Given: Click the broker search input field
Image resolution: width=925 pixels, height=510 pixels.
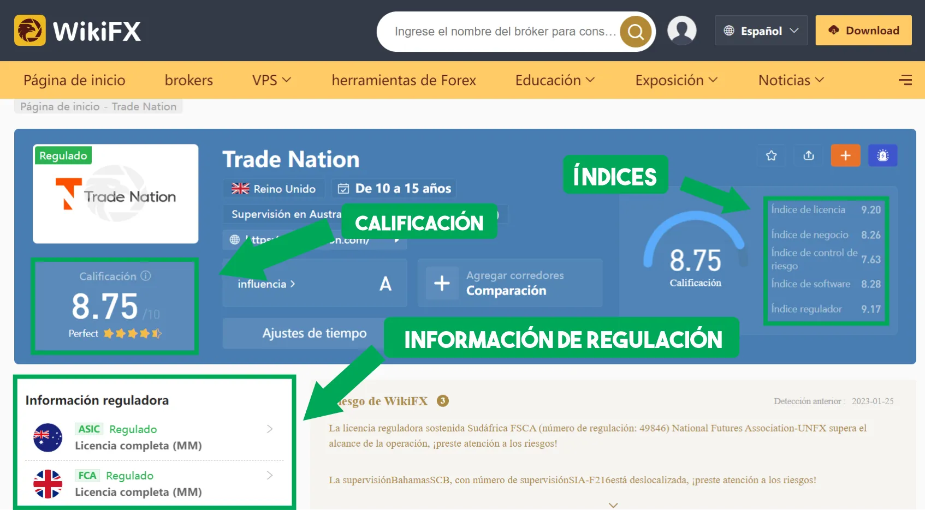Looking at the screenshot, I should click(x=505, y=32).
